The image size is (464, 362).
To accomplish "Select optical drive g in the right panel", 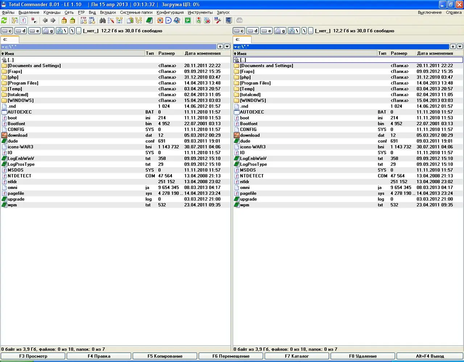I will coord(280,31).
